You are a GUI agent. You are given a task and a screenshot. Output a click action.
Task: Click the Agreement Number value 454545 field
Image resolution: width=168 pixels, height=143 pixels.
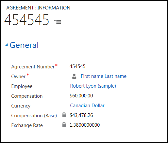click(77, 66)
